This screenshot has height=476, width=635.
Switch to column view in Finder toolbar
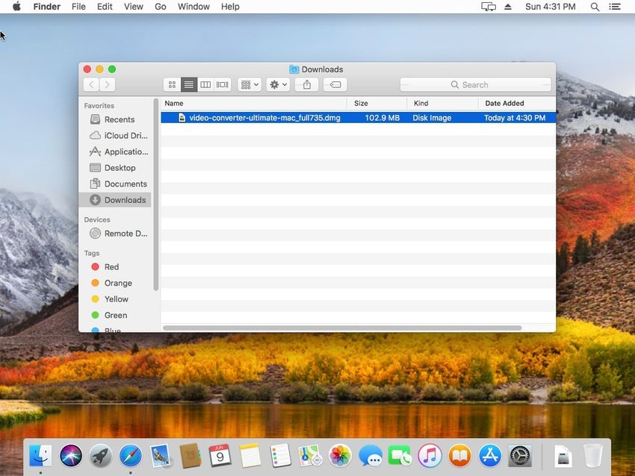click(x=205, y=85)
